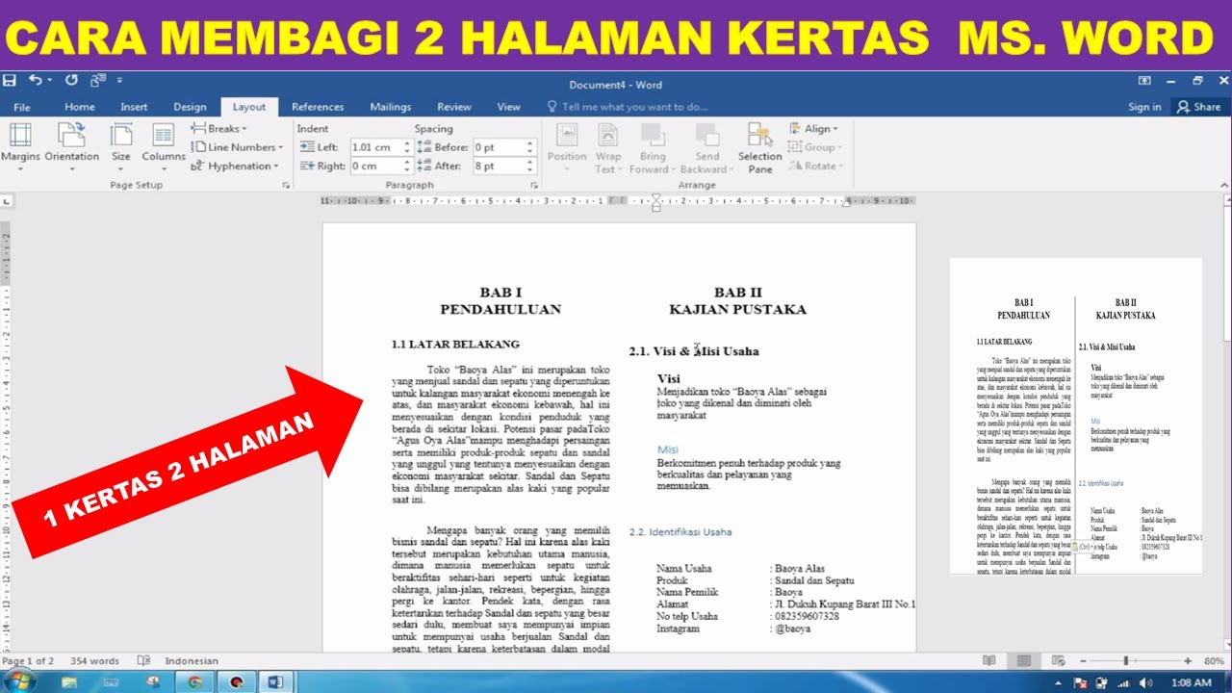Expand the Line Numbers dropdown

click(237, 147)
